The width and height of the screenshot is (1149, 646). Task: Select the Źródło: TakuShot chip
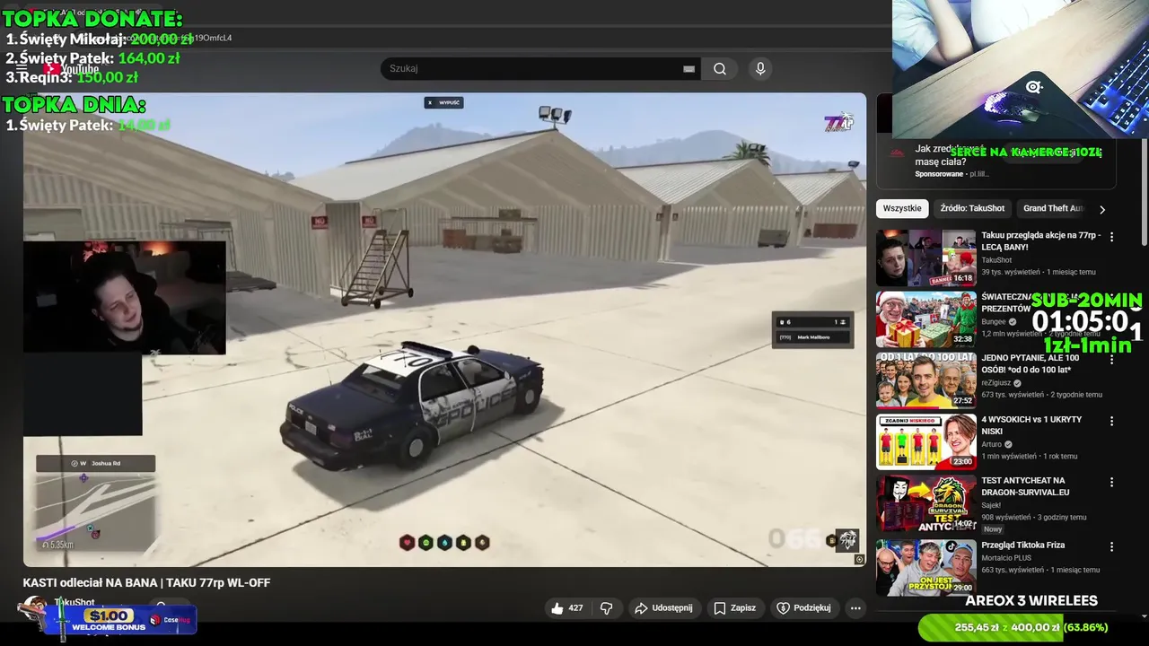972,208
